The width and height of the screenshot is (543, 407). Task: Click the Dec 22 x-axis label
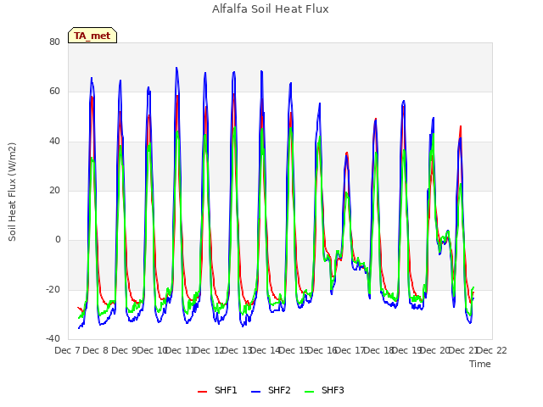point(492,350)
